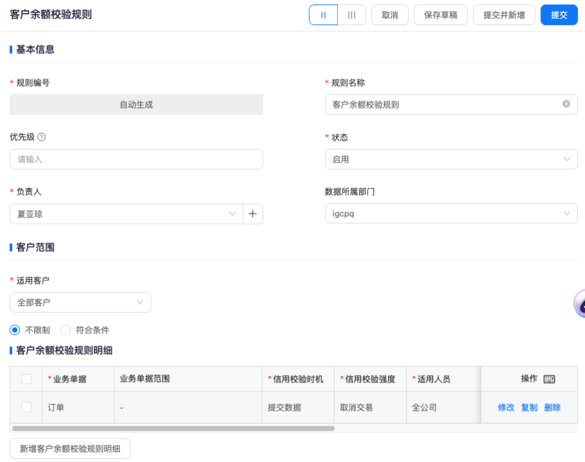Image resolution: width=585 pixels, height=462 pixels.
Task: Tick the table header select-all checkbox
Action: pos(26,379)
